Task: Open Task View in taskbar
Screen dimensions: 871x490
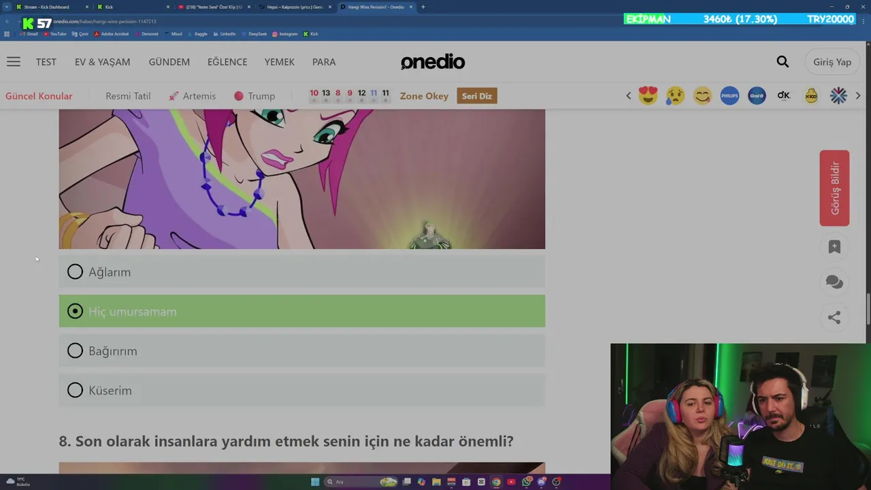Action: tap(406, 482)
